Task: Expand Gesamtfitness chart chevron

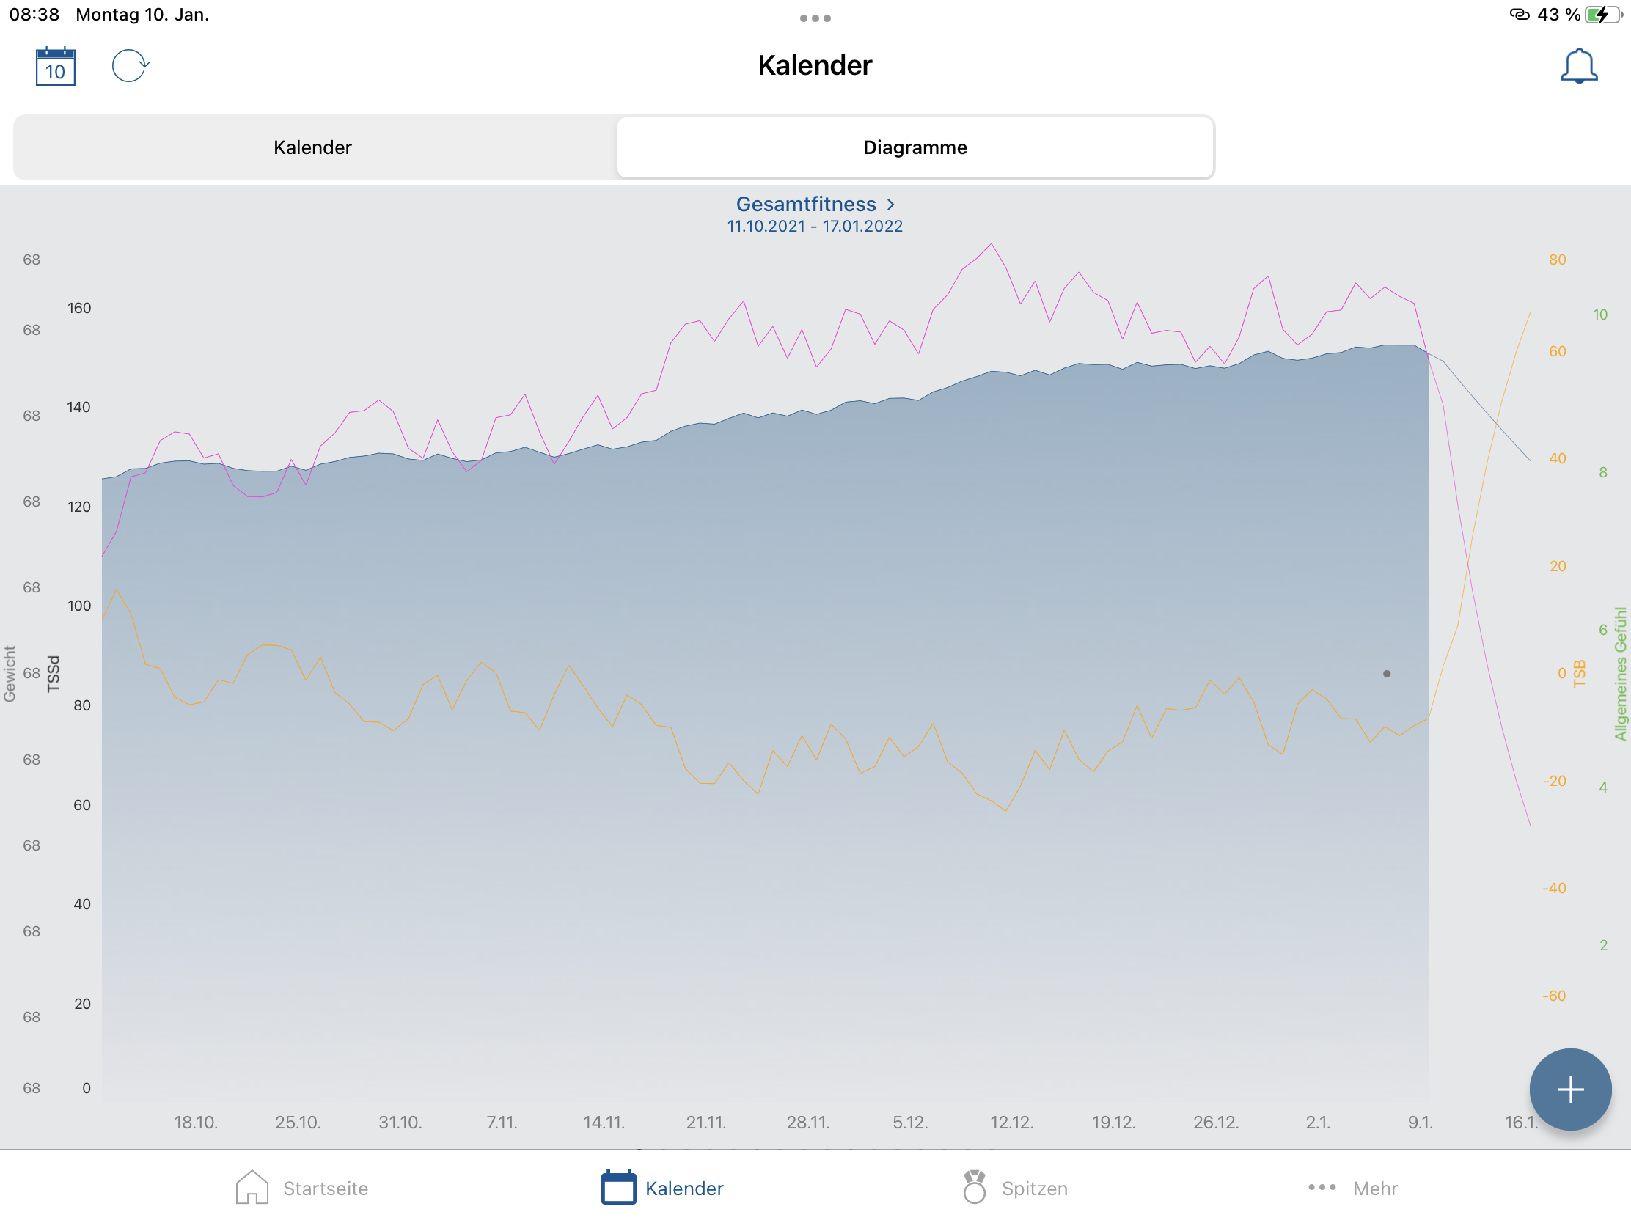Action: click(891, 205)
